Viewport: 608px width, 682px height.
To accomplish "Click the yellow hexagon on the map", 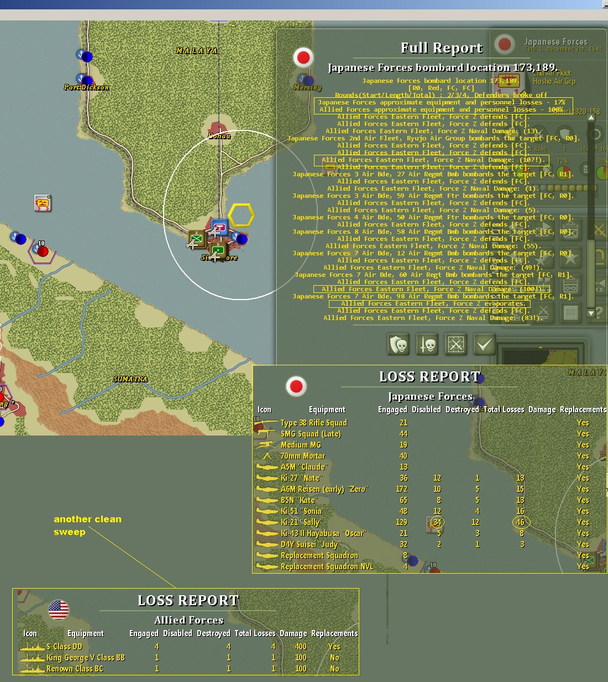I will 241,215.
